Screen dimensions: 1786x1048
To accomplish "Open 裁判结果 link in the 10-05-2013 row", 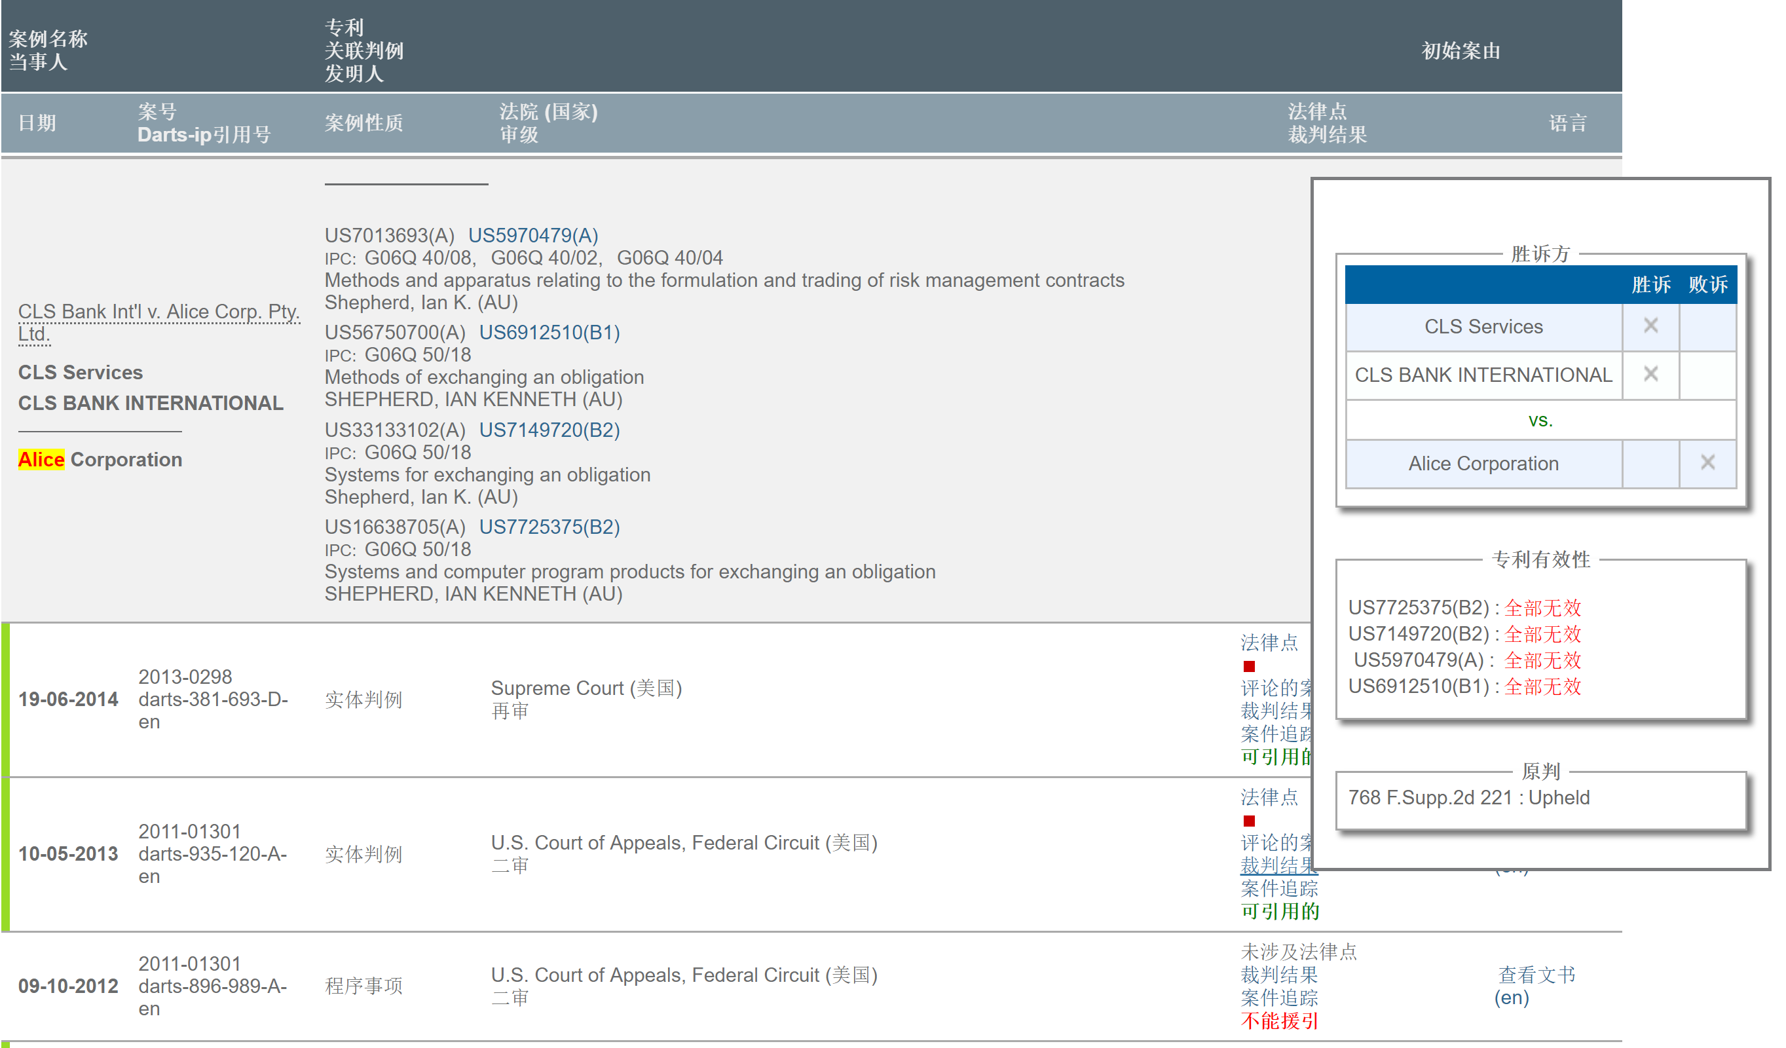I will click(x=1277, y=865).
